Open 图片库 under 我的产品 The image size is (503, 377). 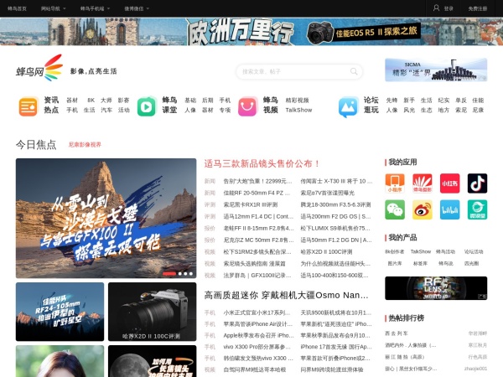[x=395, y=264]
